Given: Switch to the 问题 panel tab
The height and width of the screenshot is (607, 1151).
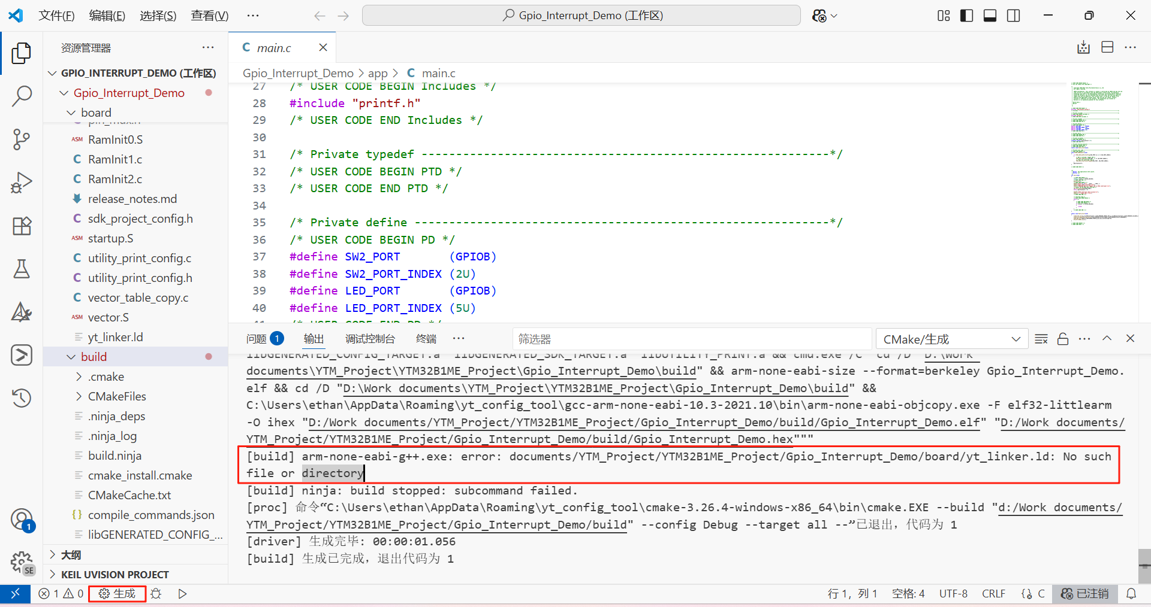Looking at the screenshot, I should point(264,339).
